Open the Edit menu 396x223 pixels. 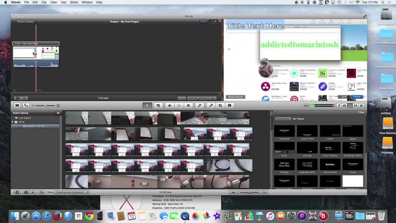pos(35,2)
